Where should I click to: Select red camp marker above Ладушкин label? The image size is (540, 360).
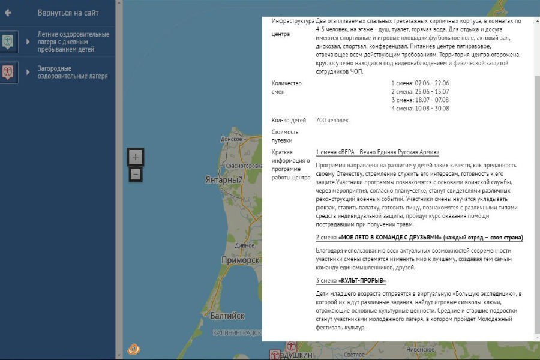(291, 346)
